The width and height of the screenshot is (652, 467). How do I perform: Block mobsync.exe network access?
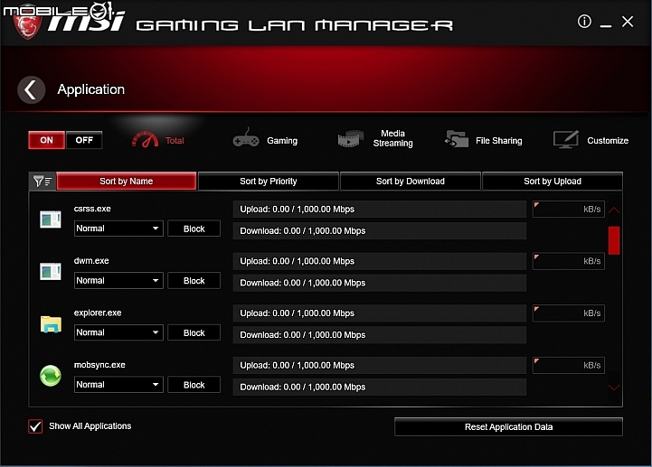tap(194, 385)
